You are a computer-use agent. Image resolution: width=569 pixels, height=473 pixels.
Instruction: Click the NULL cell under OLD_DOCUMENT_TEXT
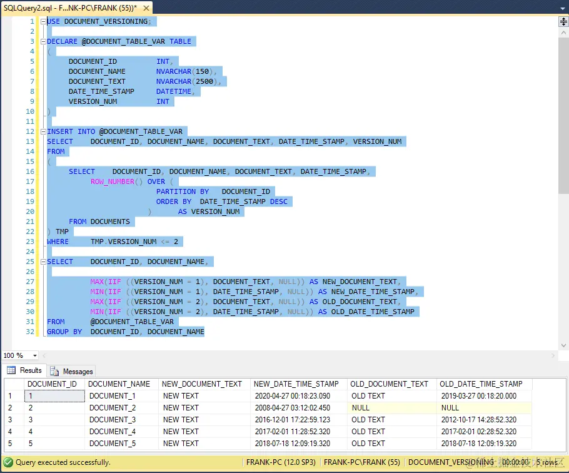click(x=392, y=408)
